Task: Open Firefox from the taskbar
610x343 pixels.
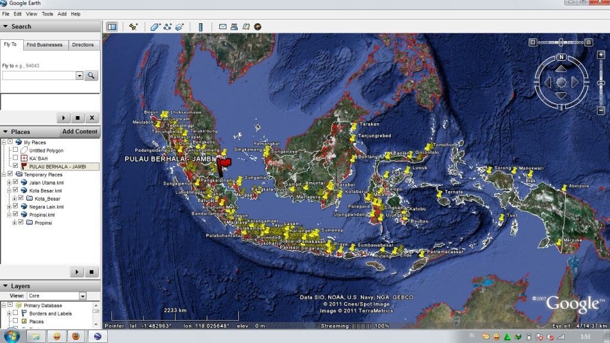Action: [x=76, y=336]
